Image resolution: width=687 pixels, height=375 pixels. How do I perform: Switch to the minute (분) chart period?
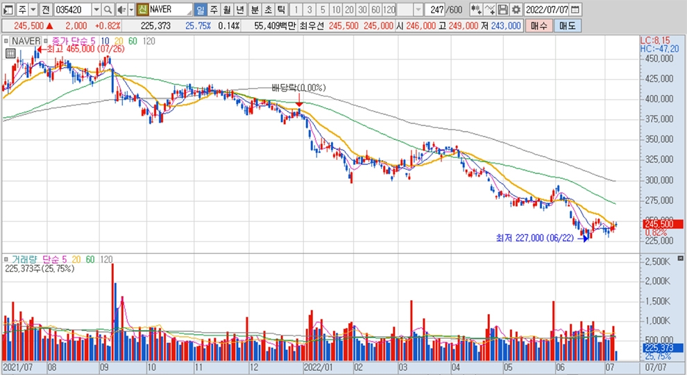coord(254,10)
